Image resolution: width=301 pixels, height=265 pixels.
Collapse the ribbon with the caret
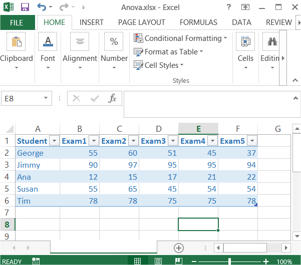tap(295, 80)
